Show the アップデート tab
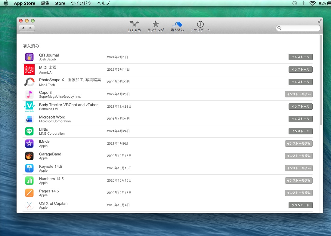Image resolution: width=331 pixels, height=236 pixels. 200,26
